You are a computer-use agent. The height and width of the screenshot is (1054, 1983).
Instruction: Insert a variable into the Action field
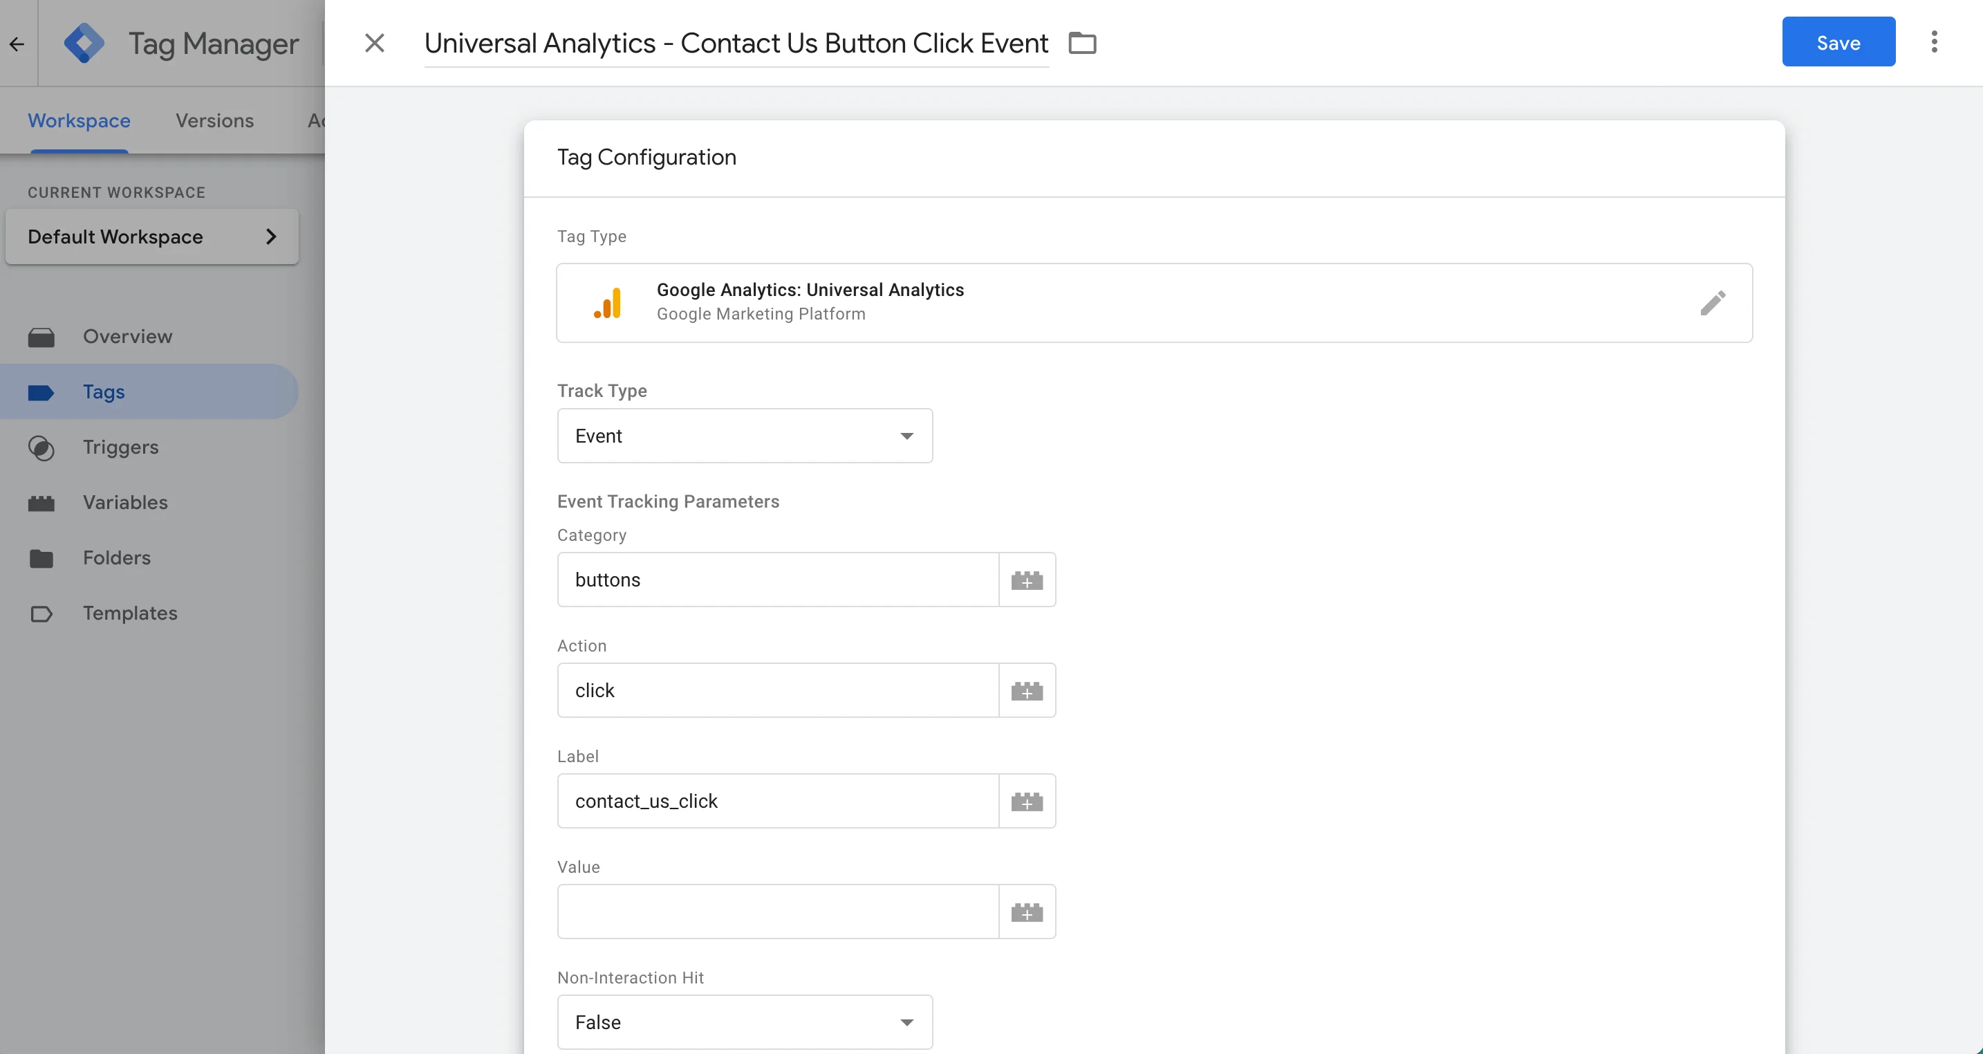[x=1027, y=690]
